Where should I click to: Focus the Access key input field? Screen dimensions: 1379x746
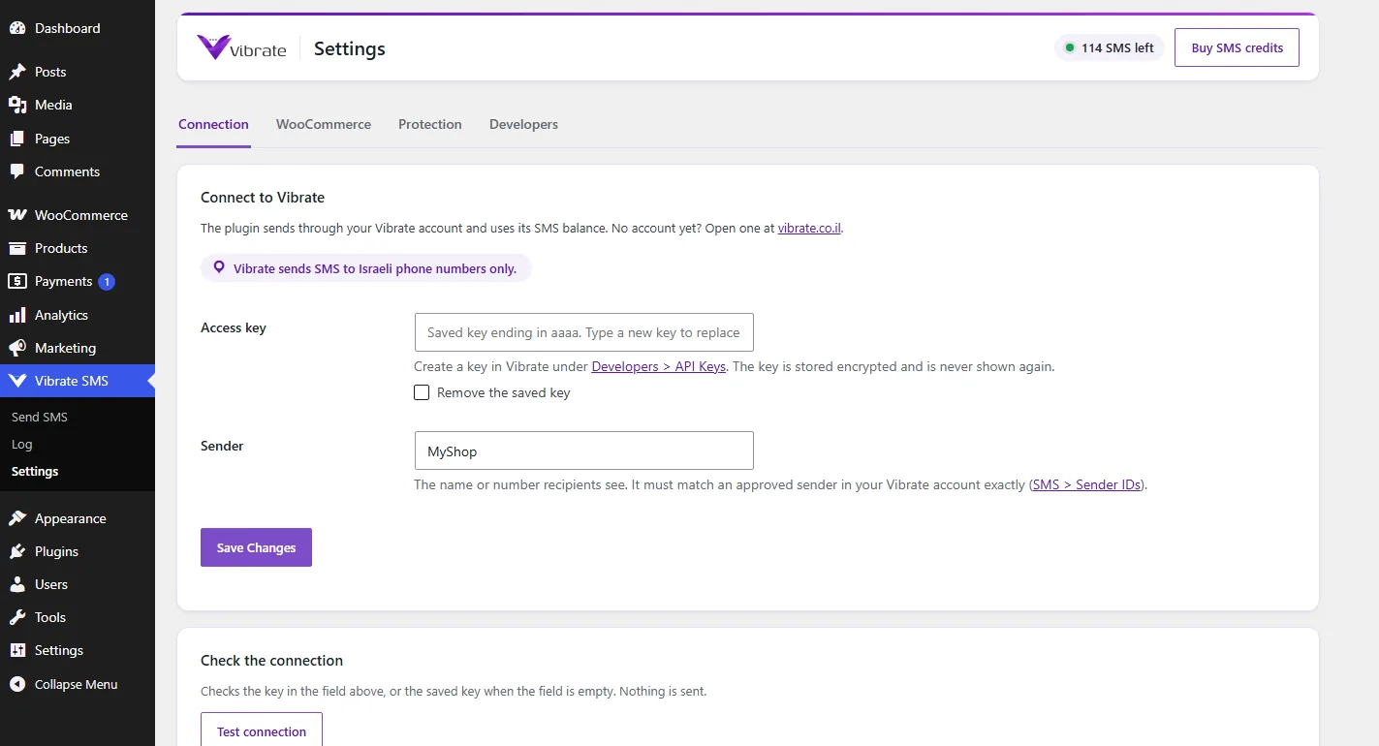point(583,332)
